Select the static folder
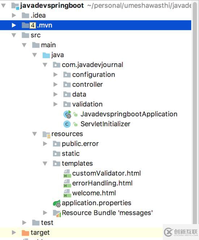The width and height of the screenshot is (199, 240). pos(71,153)
